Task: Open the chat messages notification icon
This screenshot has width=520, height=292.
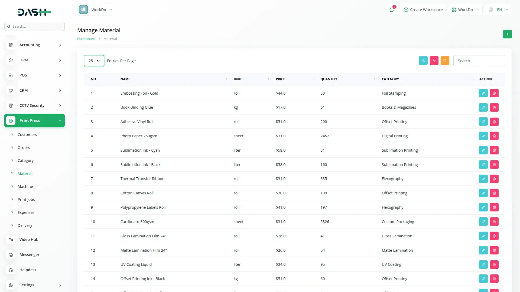Action: 392,10
